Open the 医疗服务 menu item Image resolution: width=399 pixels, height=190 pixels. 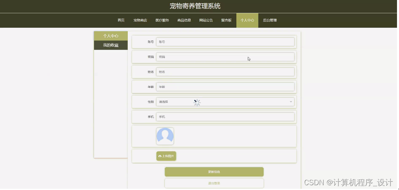pos(162,20)
